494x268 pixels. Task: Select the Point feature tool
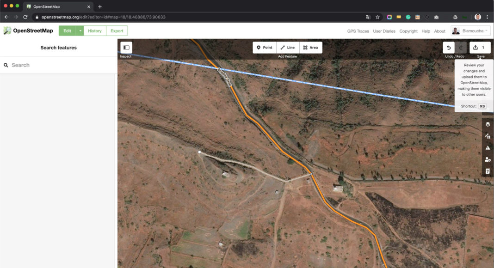click(x=265, y=48)
